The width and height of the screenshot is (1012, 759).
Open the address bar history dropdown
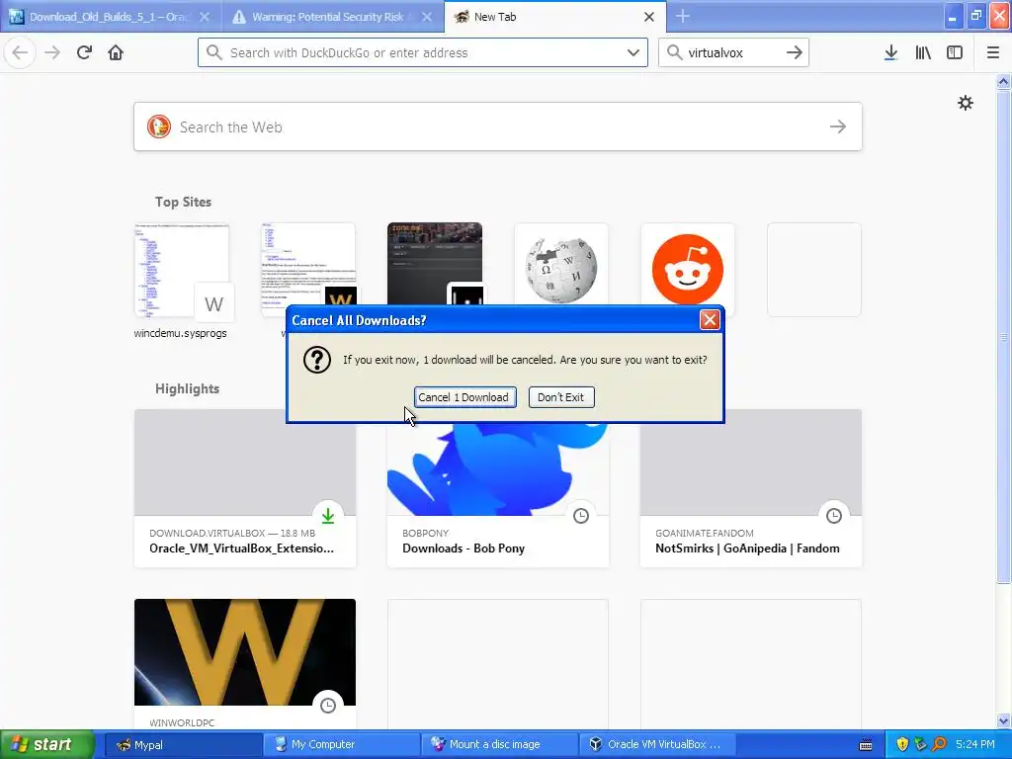click(x=633, y=52)
